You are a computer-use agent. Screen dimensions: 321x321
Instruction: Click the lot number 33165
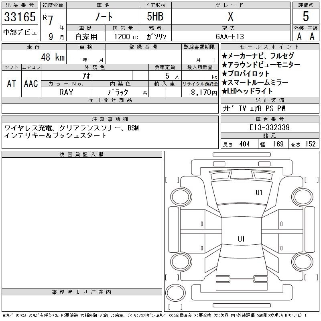[20, 17]
